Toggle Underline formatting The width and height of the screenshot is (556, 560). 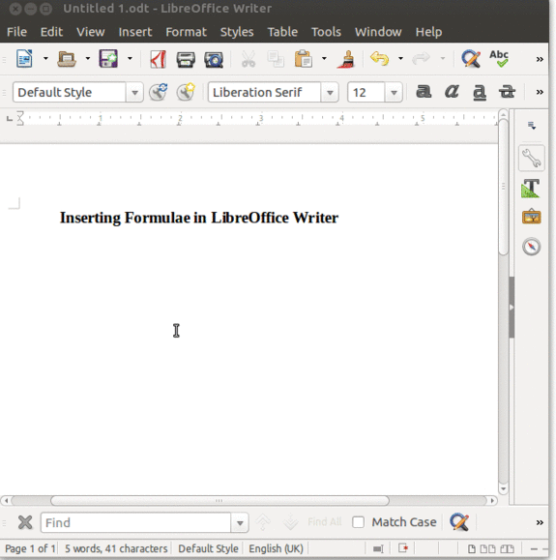[x=480, y=92]
